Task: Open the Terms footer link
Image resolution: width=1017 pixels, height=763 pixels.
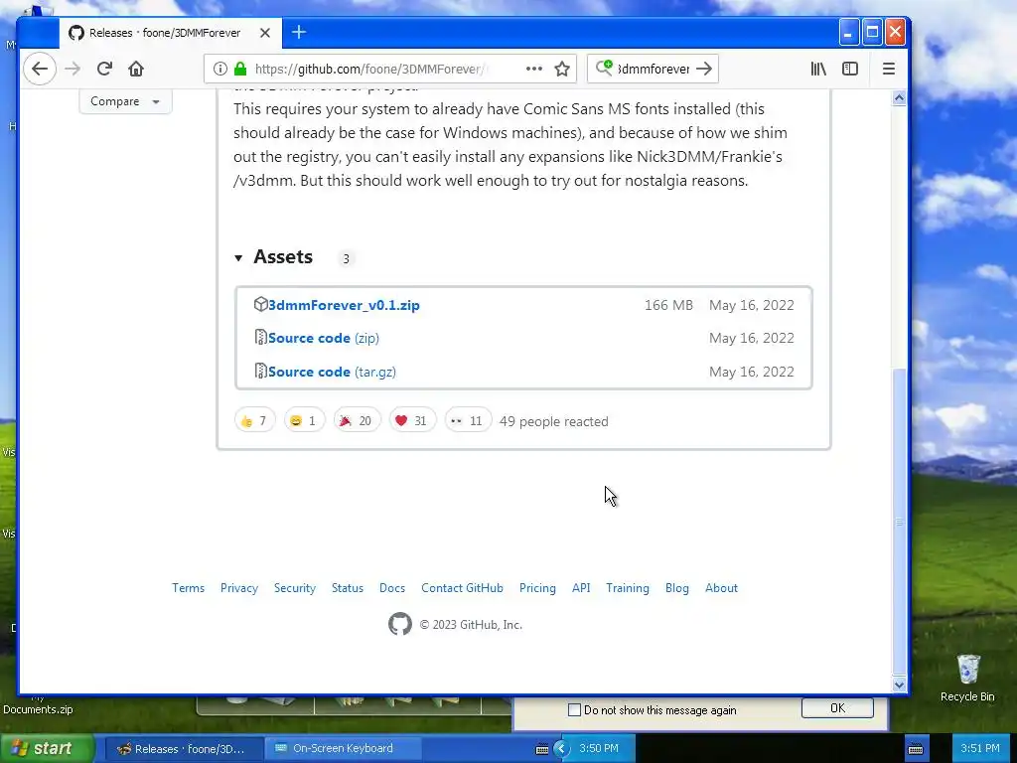Action: (x=188, y=588)
